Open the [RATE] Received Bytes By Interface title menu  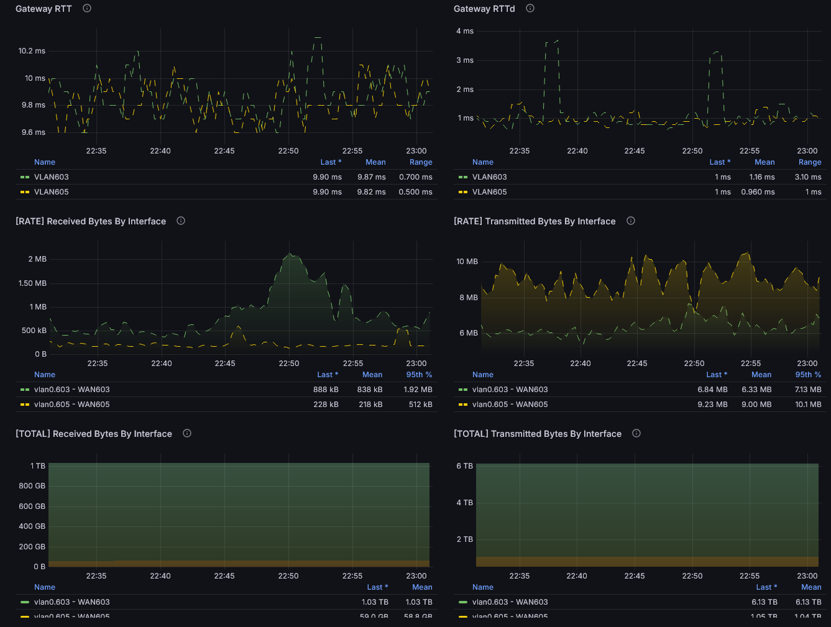click(91, 221)
